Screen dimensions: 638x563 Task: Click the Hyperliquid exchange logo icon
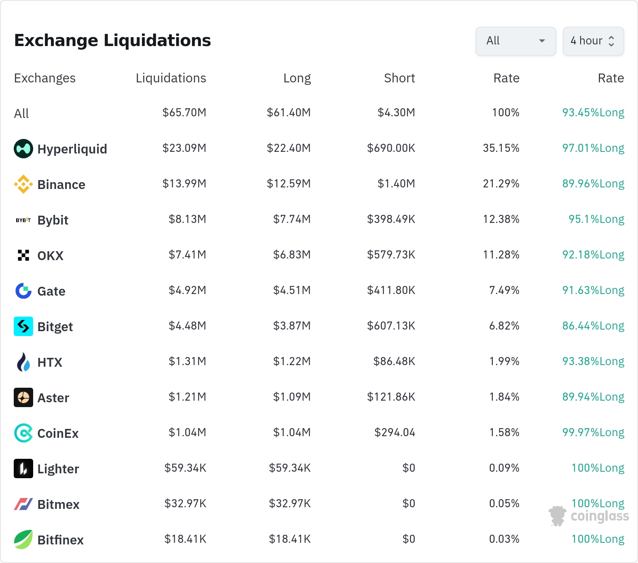click(23, 149)
